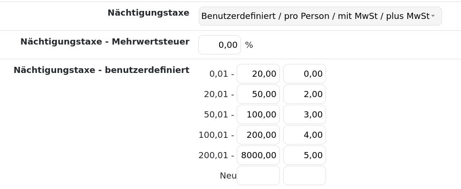Select the 2,00 tax amount field

[x=305, y=94]
